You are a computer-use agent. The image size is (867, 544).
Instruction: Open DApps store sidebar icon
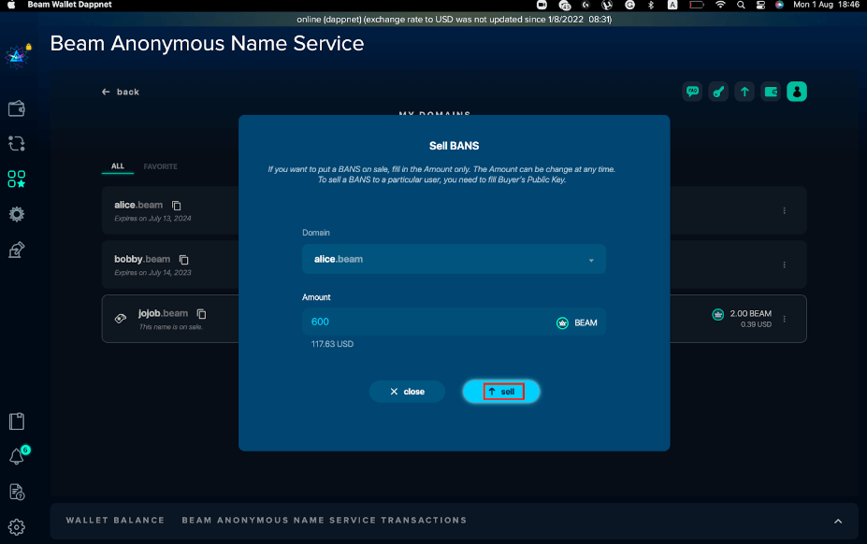pyautogui.click(x=16, y=179)
